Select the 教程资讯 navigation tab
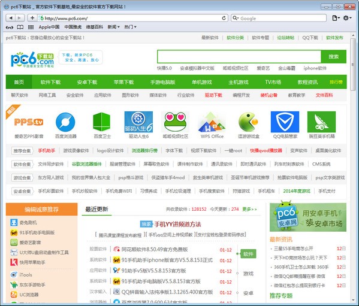 pyautogui.click(x=307, y=82)
